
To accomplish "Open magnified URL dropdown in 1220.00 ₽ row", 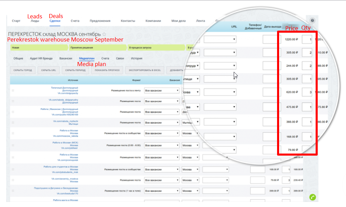I will (x=220, y=39).
